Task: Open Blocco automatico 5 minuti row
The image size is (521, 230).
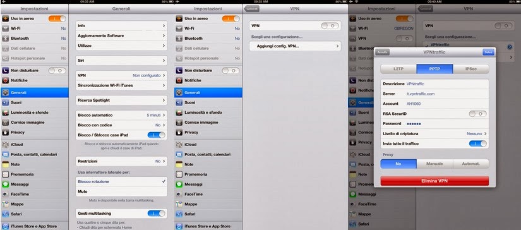Action: pyautogui.click(x=121, y=115)
